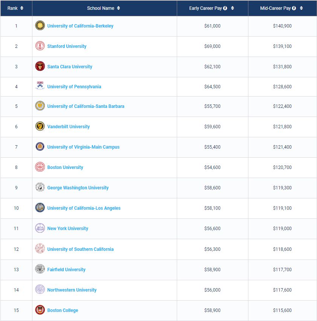Image resolution: width=317 pixels, height=321 pixels.
Task: Open University of Pennsylvania link
Action: [74, 87]
